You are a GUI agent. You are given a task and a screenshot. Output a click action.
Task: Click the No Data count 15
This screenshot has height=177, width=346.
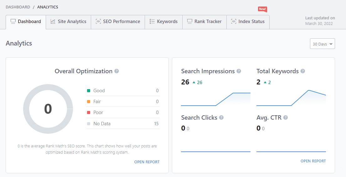156,124
